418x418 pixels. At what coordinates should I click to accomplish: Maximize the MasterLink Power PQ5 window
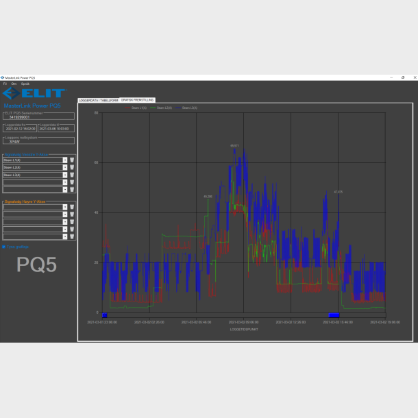coord(403,77)
